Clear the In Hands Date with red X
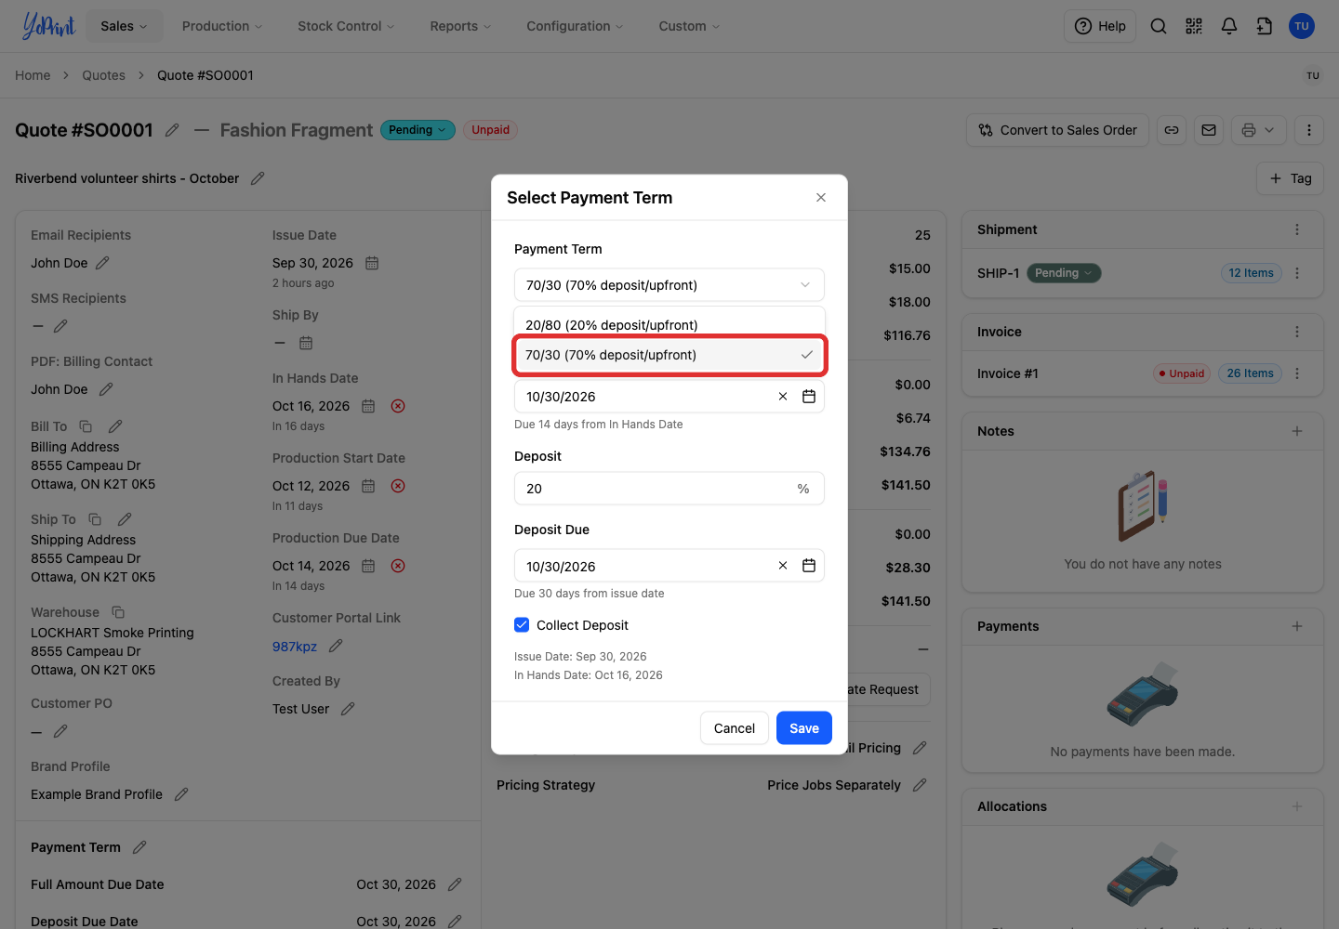The width and height of the screenshot is (1339, 929). coord(398,406)
